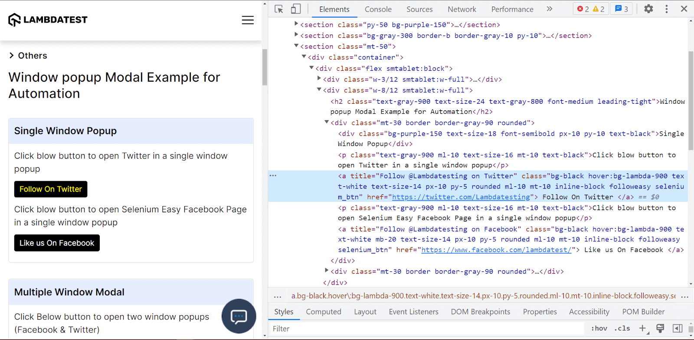Collapse the w-8/12 smtablet:w-full div node
The height and width of the screenshot is (340, 694).
(x=319, y=89)
